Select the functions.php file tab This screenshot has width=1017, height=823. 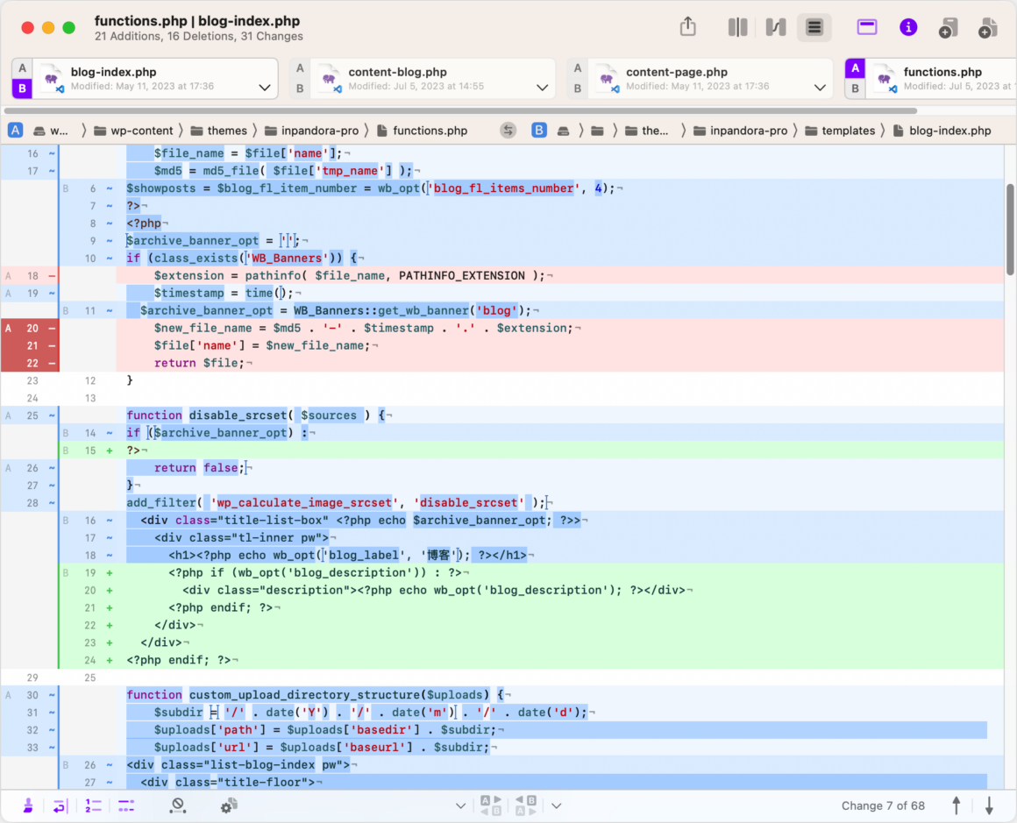pyautogui.click(x=931, y=79)
